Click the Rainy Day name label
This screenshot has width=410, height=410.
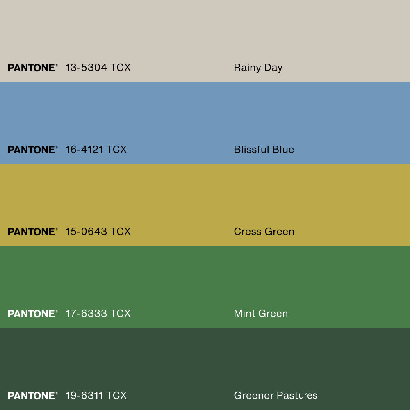pos(258,68)
